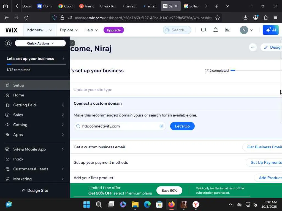282x211 pixels.
Task: Click the browser address bar
Action: tap(136, 18)
